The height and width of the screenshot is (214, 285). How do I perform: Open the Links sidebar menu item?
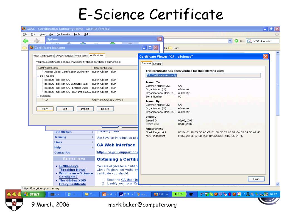pyautogui.click(x=74, y=142)
